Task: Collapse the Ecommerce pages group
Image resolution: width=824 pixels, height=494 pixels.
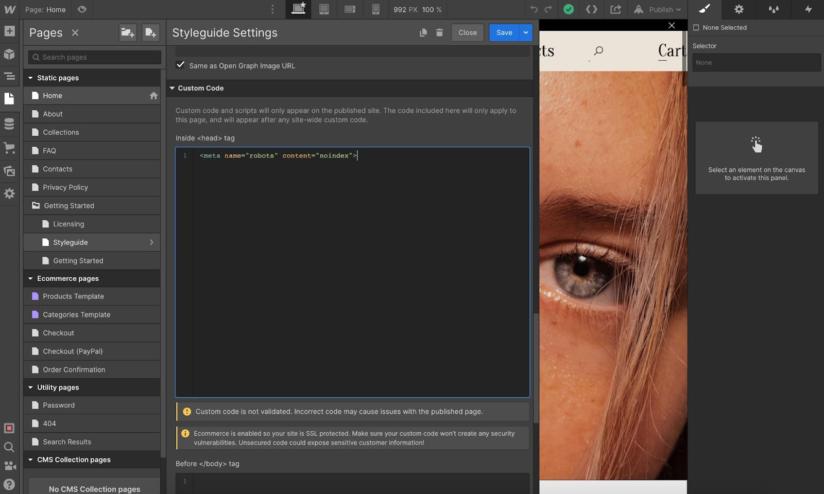Action: click(x=30, y=278)
